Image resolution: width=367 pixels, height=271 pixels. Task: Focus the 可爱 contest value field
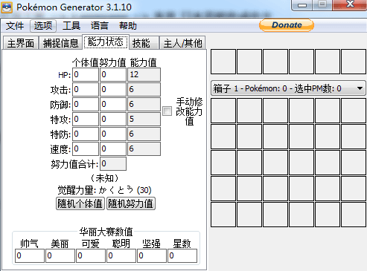[x=91, y=255]
